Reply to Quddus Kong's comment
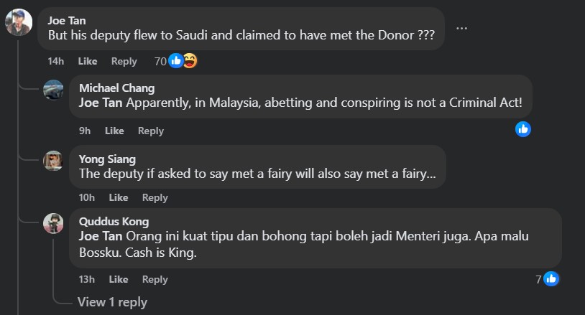Screen dimensions: 585x315 pos(155,279)
